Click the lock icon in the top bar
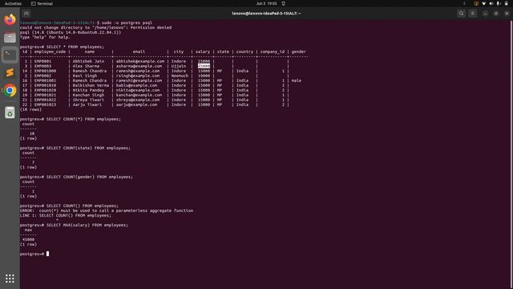The width and height of the screenshot is (513, 289). tap(506, 3)
